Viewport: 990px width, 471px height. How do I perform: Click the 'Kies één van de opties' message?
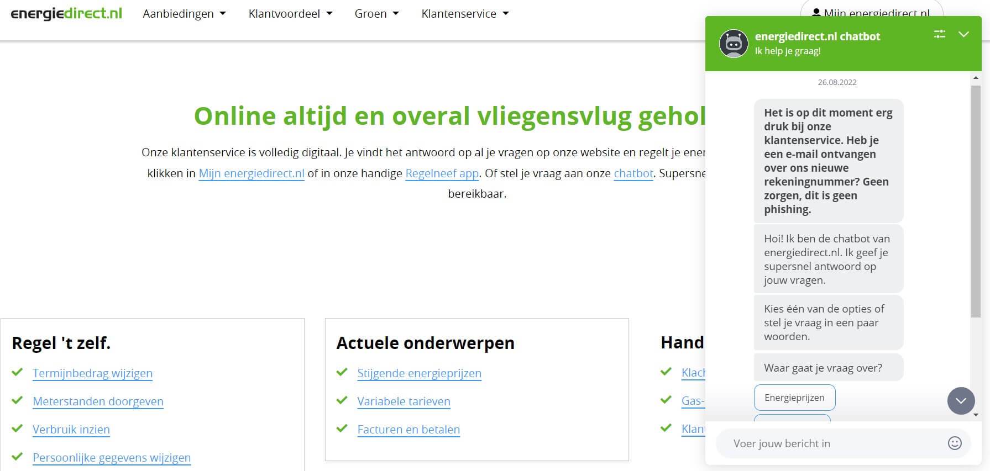(x=828, y=322)
